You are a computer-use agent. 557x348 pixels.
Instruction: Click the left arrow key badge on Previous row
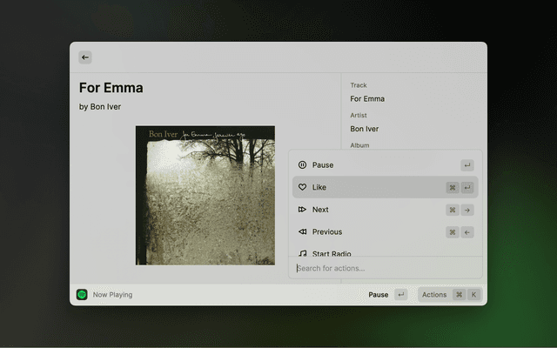point(467,232)
